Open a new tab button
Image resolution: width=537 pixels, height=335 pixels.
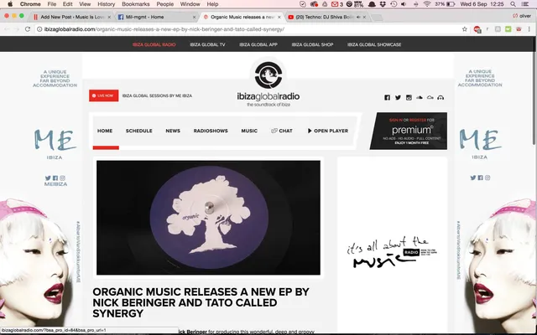(377, 17)
